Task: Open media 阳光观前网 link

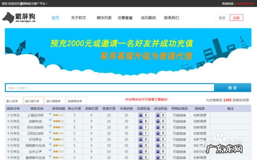Action: 35,127
